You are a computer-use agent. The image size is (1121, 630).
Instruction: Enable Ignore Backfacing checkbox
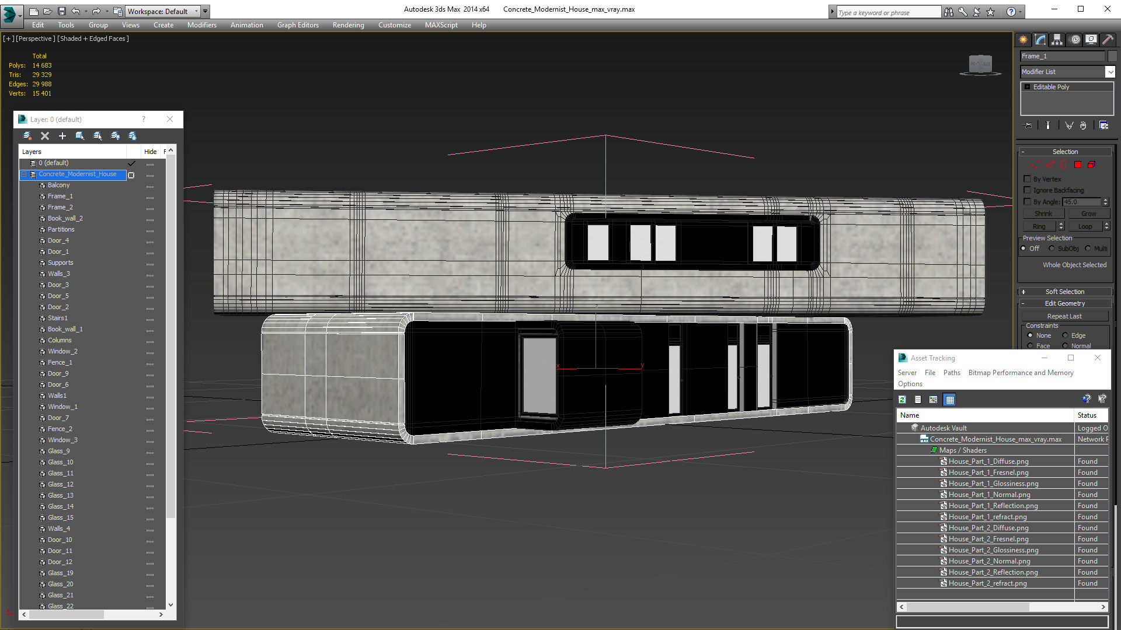click(1028, 190)
